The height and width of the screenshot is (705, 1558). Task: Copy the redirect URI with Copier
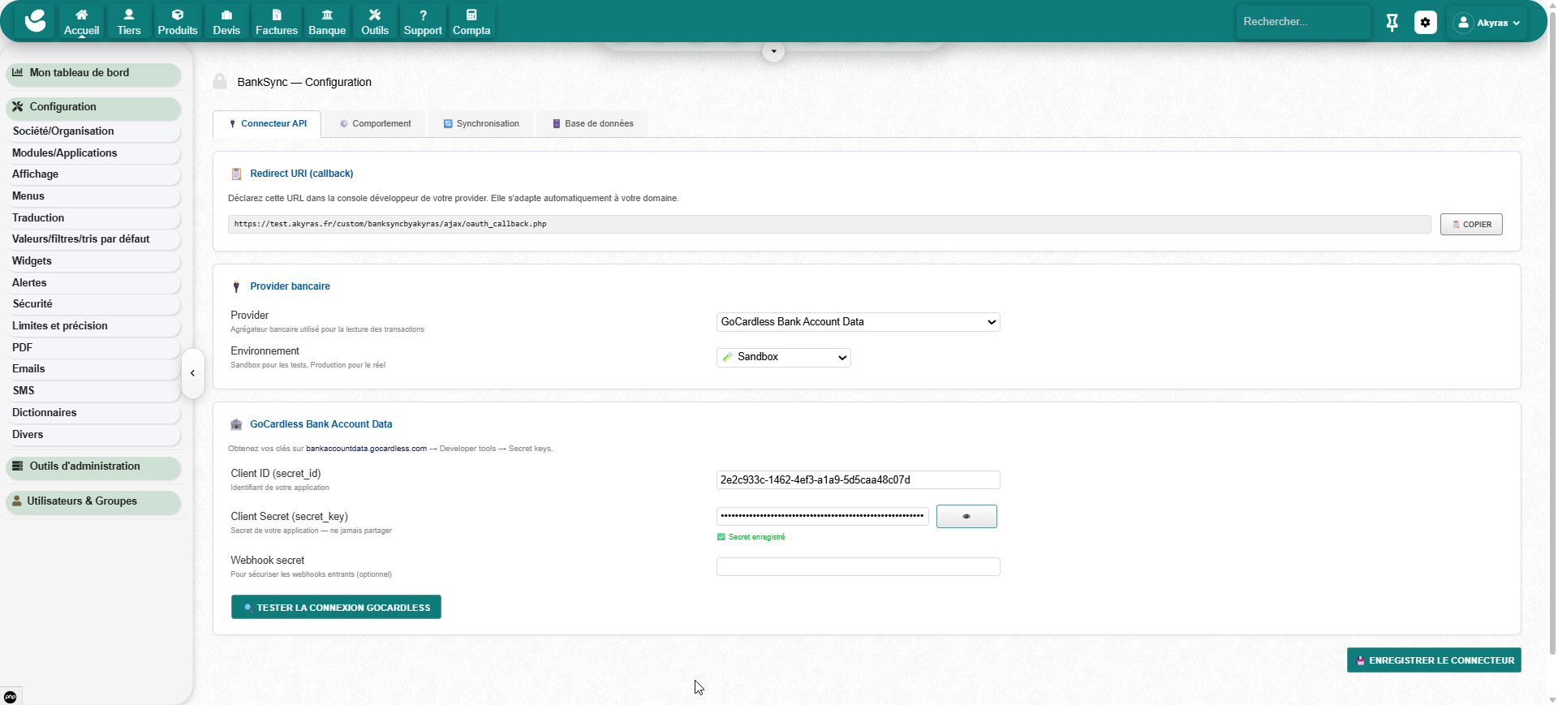coord(1470,225)
